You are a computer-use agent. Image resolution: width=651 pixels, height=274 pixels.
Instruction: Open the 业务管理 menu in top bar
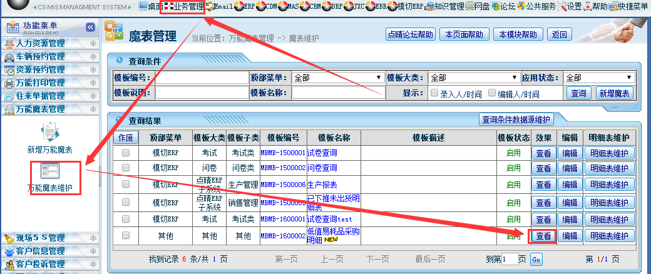tap(183, 7)
